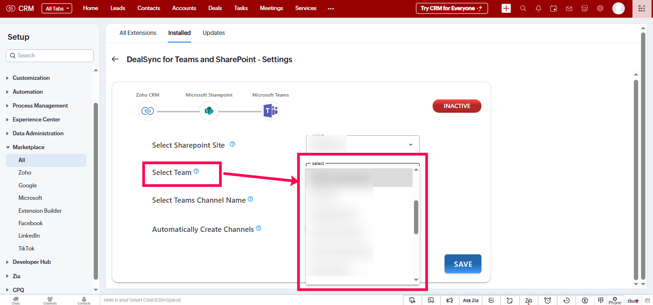This screenshot has width=653, height=305.
Task: Open the mail envelope icon
Action: (569, 9)
